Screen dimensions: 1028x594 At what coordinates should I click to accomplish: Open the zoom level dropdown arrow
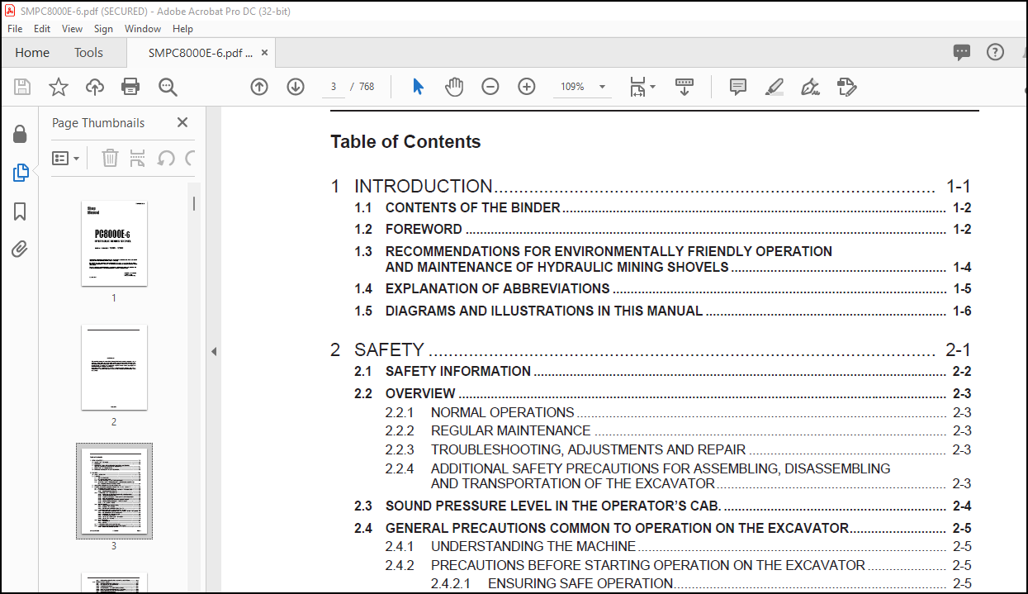pyautogui.click(x=602, y=87)
